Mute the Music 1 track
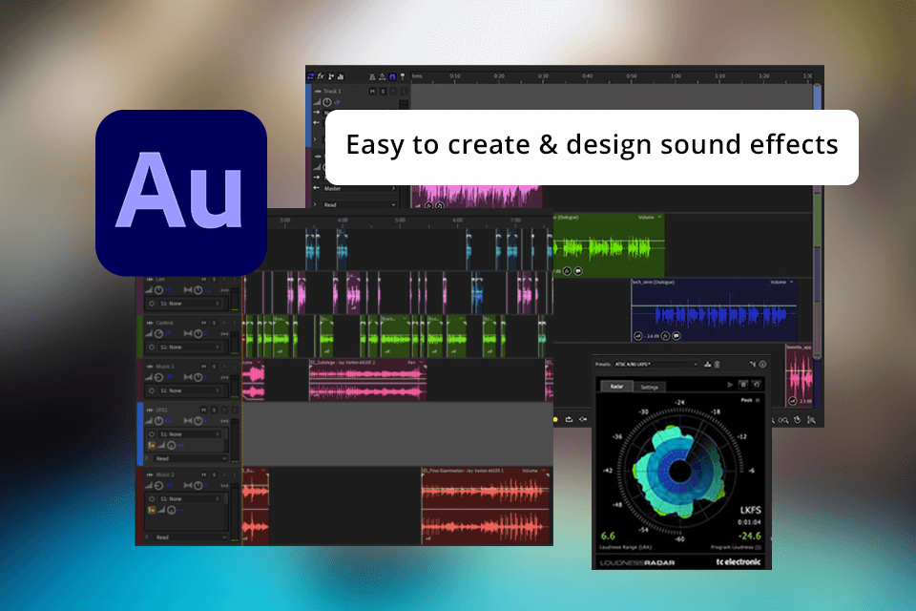Viewport: 916px width, 611px height. point(203,367)
